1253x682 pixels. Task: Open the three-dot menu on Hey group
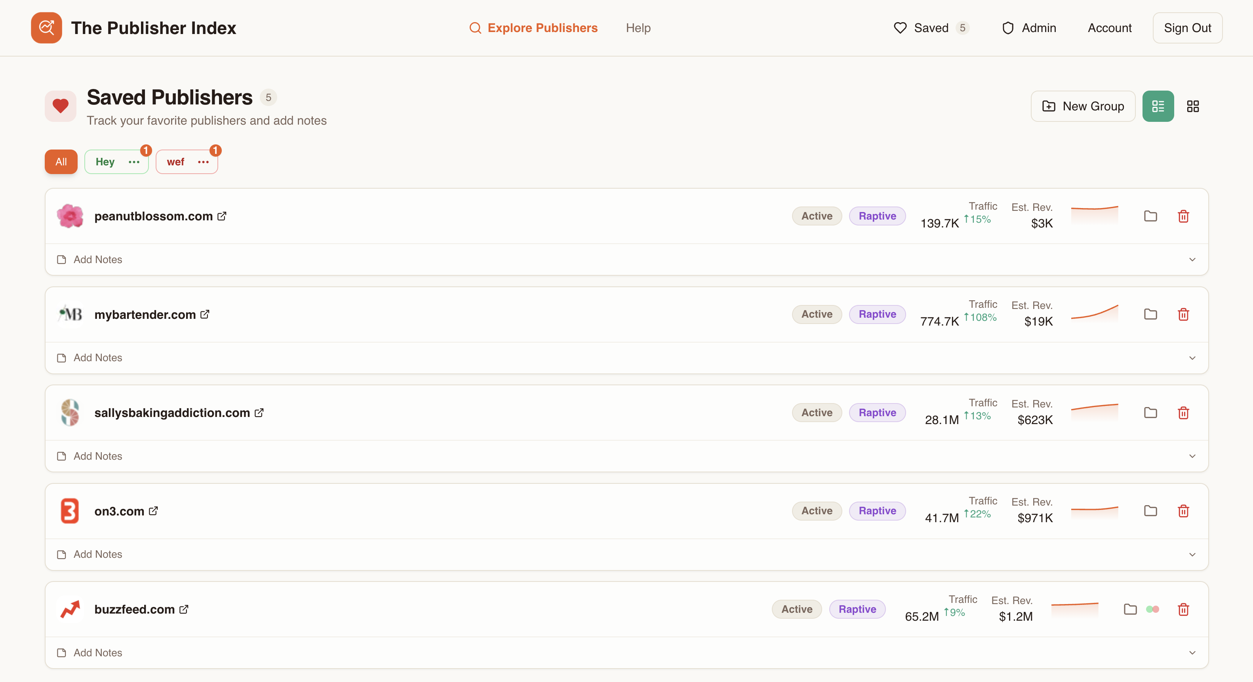tap(134, 162)
